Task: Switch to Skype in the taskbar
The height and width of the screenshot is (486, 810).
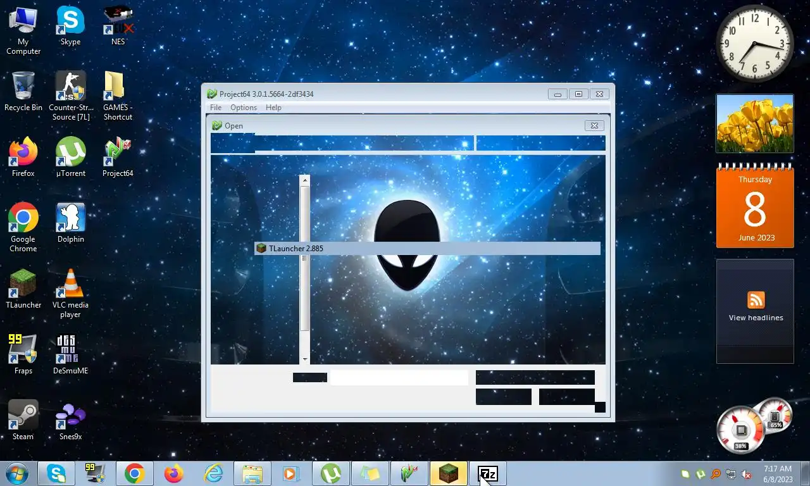Action: [x=56, y=473]
